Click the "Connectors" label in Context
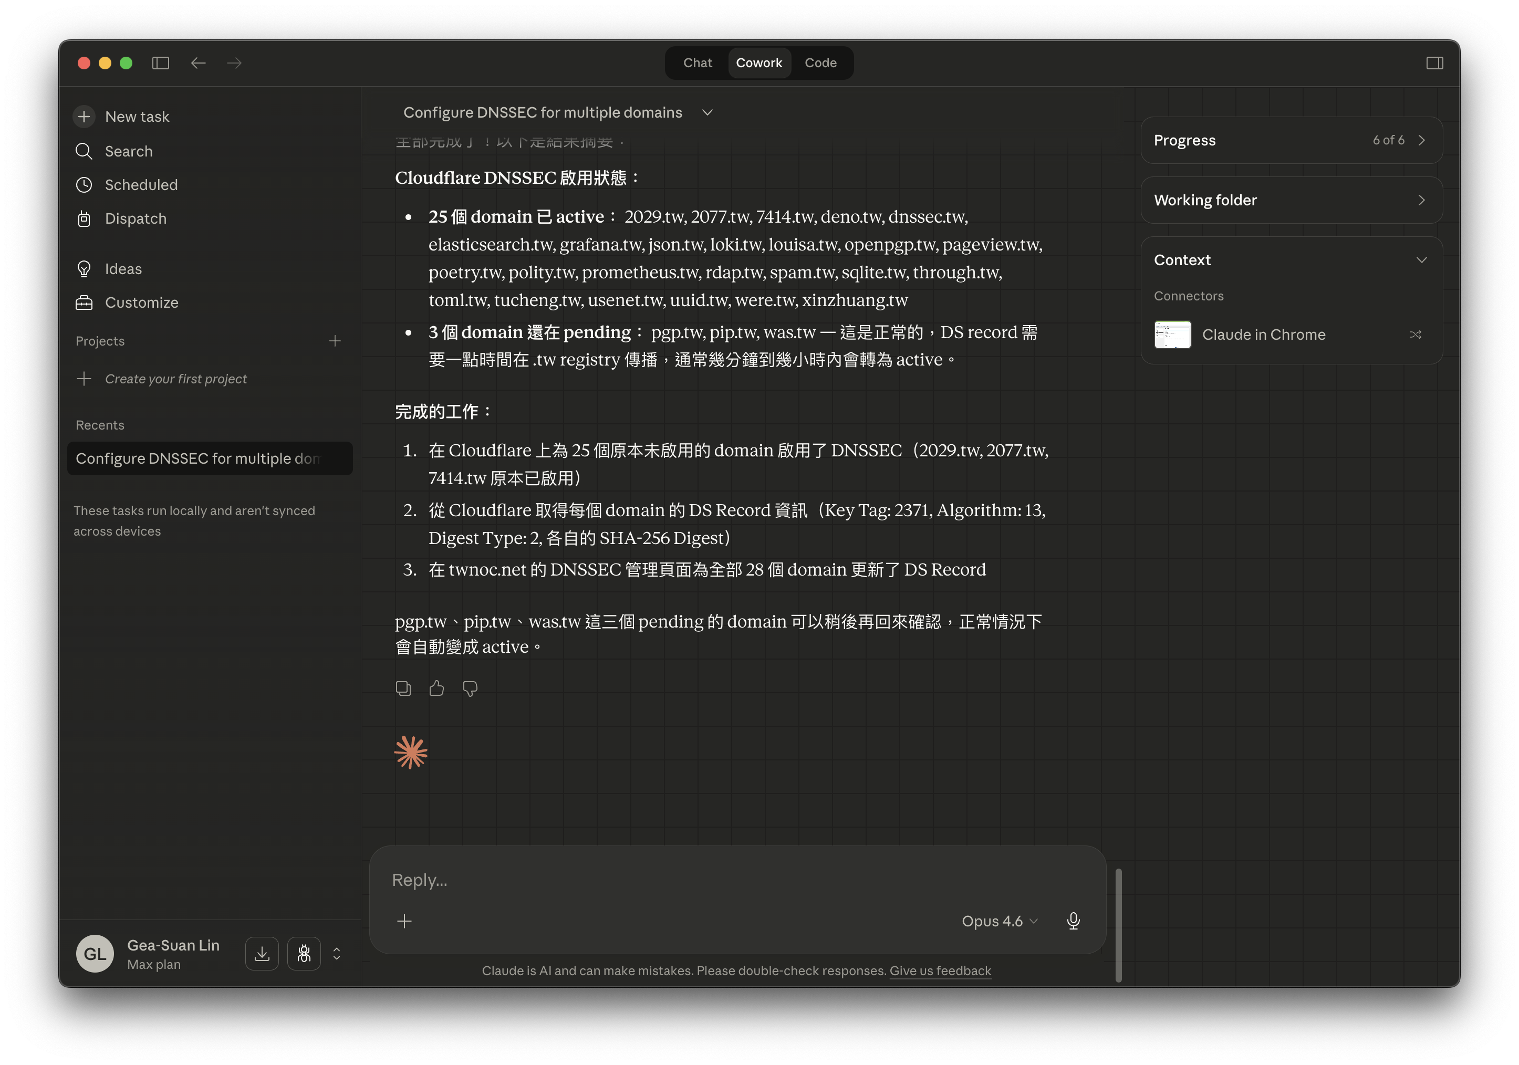 (x=1188, y=296)
